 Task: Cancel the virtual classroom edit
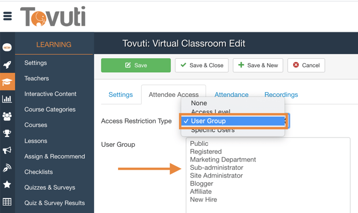click(x=306, y=66)
